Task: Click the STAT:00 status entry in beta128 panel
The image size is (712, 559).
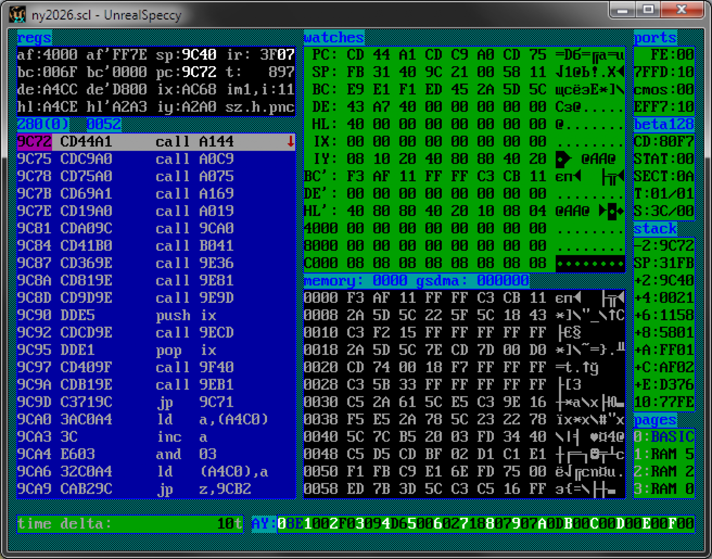Action: click(663, 158)
